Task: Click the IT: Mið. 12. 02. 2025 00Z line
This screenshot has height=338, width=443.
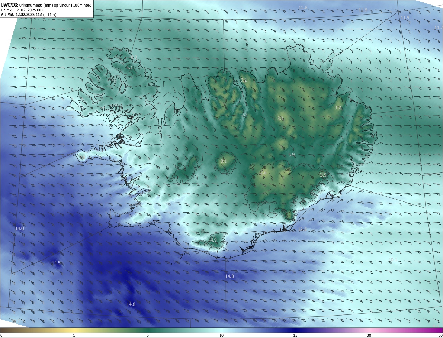Action: tap(22, 10)
